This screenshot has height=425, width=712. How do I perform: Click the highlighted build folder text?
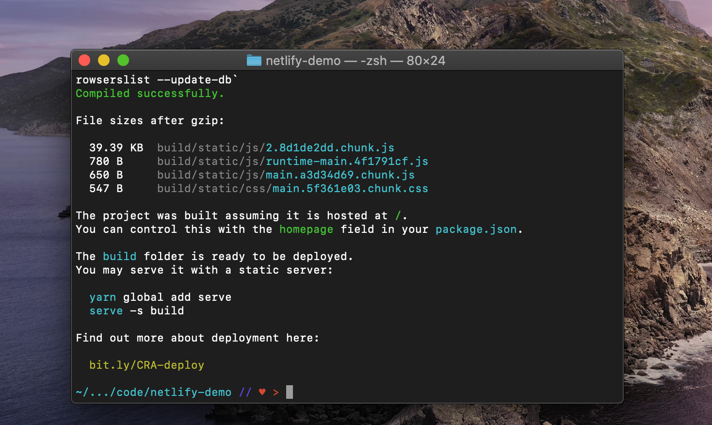[x=119, y=256]
